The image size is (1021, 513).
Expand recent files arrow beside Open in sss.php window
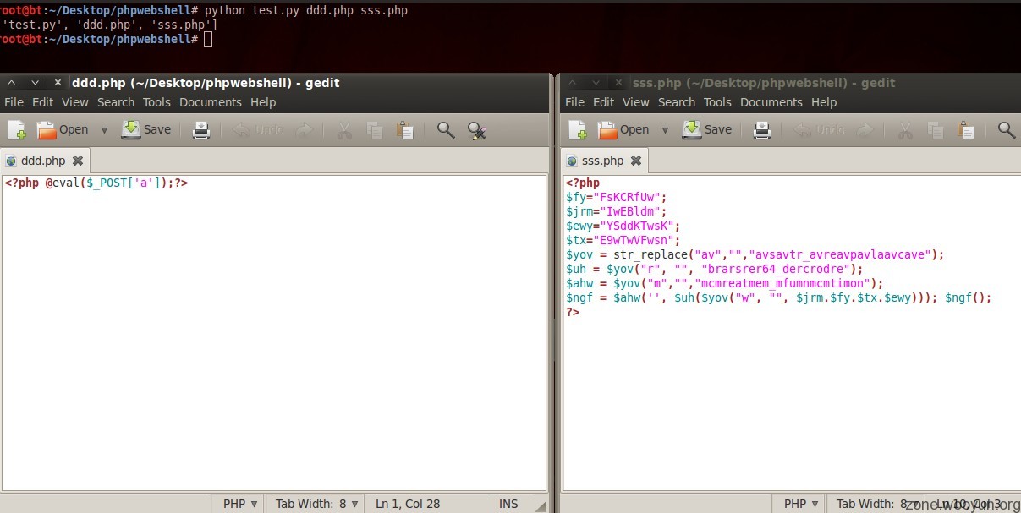click(x=665, y=130)
